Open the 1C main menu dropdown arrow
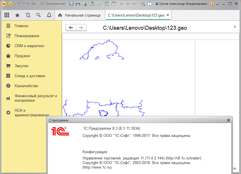Screen dimensions: 241x174 (x=11, y=4)
